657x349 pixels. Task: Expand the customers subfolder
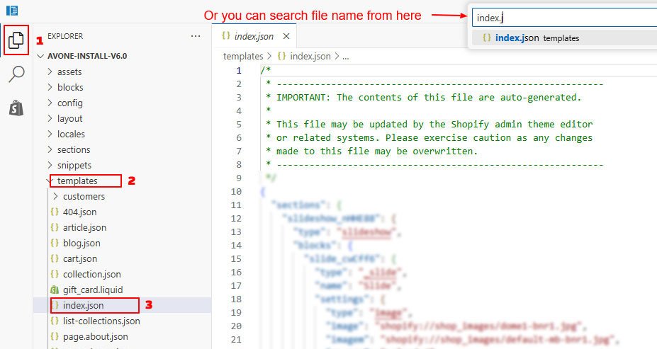83,196
